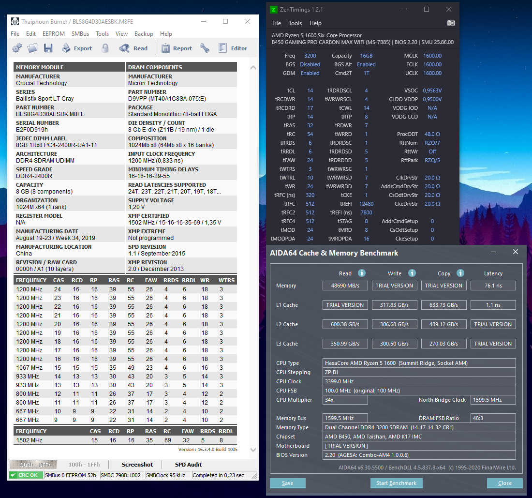Click the Memory Latency 76.1 ns field
This screenshot has height=498, width=532.
click(x=493, y=286)
